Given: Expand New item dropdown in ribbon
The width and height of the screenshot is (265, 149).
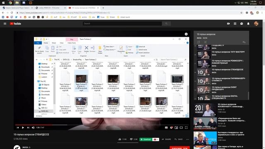Looking at the screenshot, I should coord(109,47).
